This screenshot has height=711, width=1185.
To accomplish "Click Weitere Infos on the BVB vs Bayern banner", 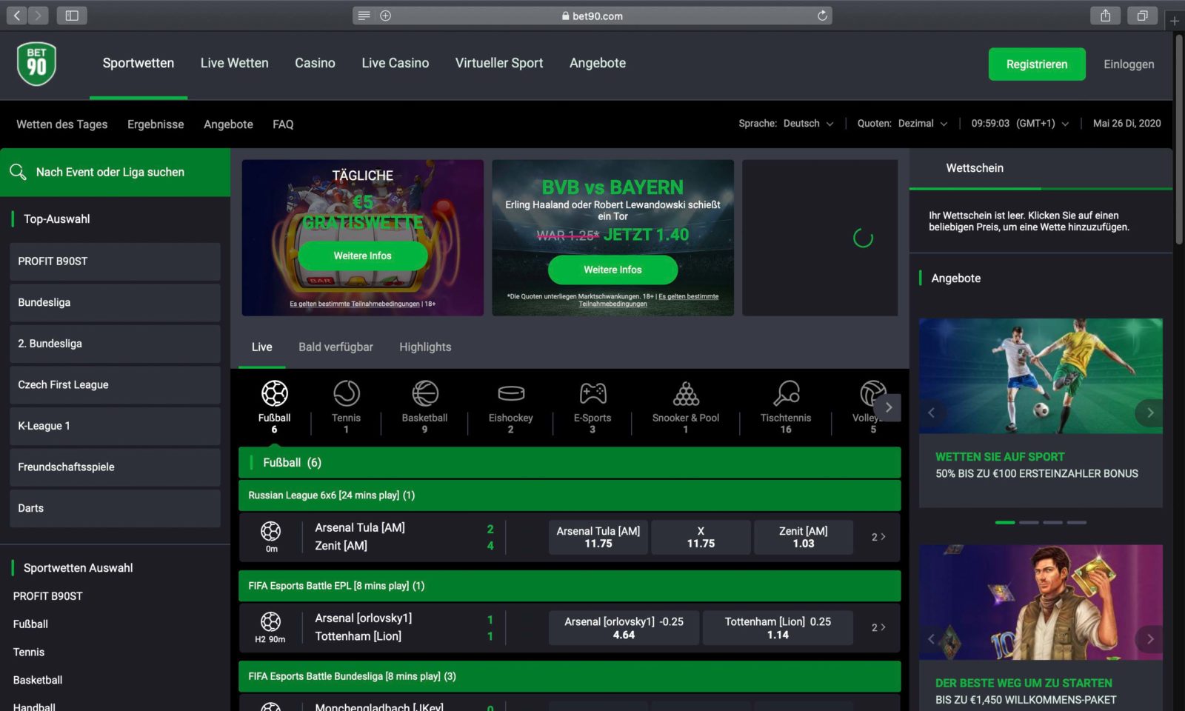I will pyautogui.click(x=612, y=270).
